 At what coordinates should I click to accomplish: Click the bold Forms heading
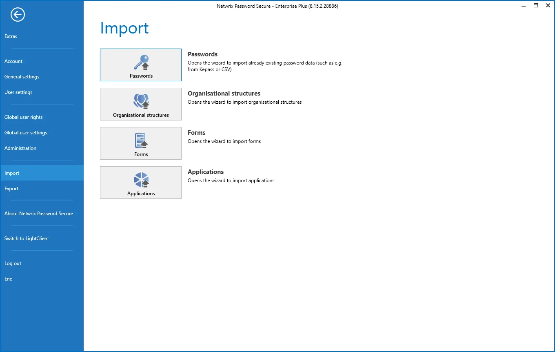[x=197, y=133]
